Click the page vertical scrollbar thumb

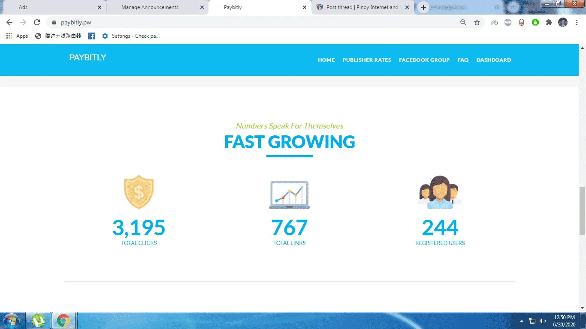582,211
